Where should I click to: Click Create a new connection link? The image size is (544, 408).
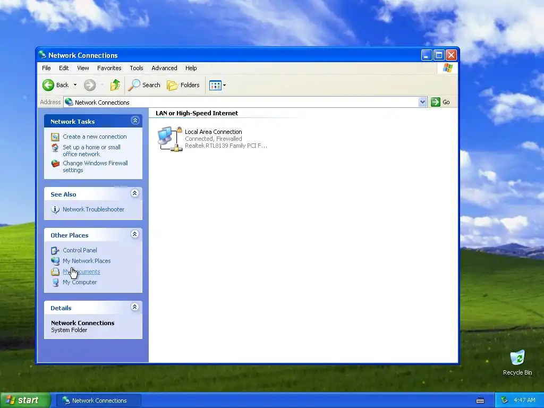coord(95,137)
